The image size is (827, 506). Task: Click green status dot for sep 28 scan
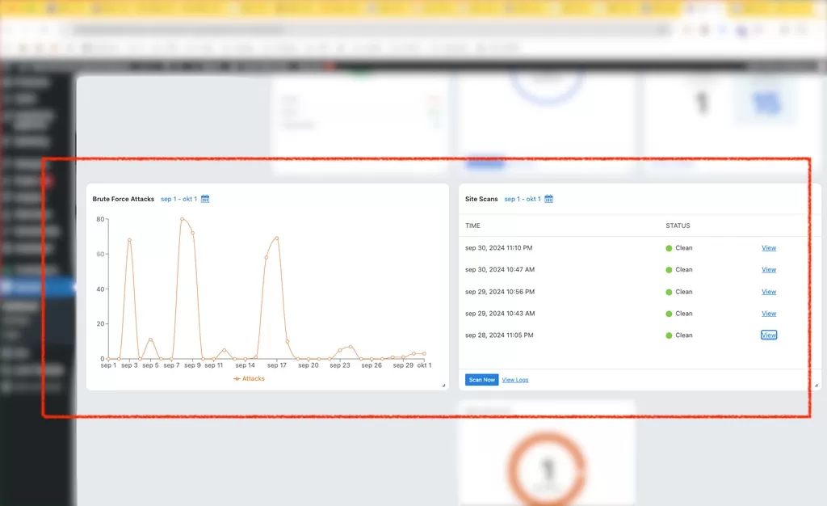tap(669, 335)
